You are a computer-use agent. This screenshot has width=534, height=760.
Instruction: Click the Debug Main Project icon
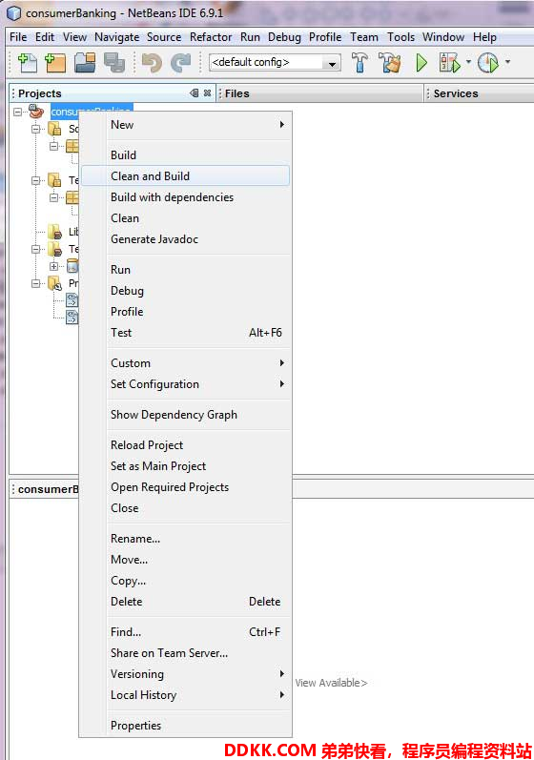(449, 63)
